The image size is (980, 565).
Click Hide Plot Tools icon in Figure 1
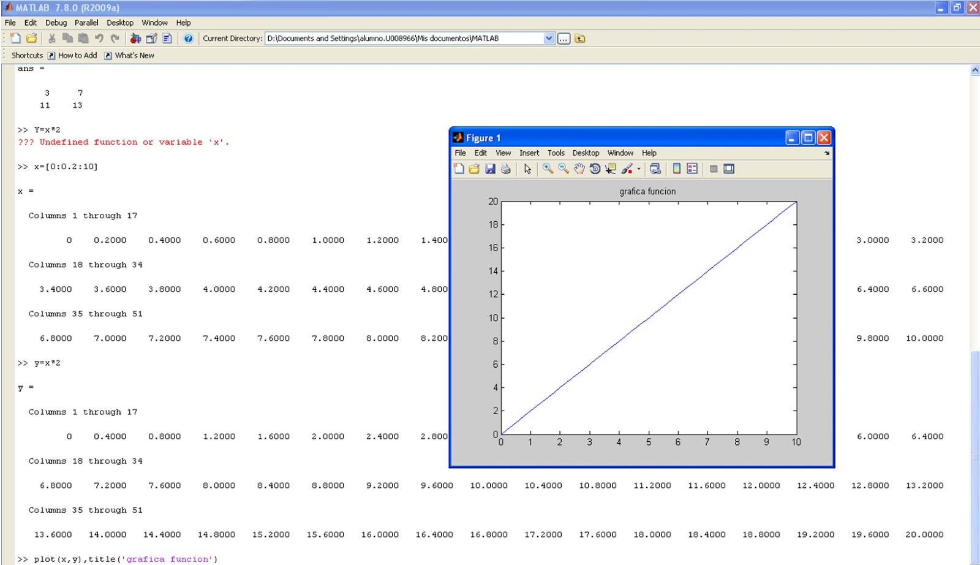[714, 169]
